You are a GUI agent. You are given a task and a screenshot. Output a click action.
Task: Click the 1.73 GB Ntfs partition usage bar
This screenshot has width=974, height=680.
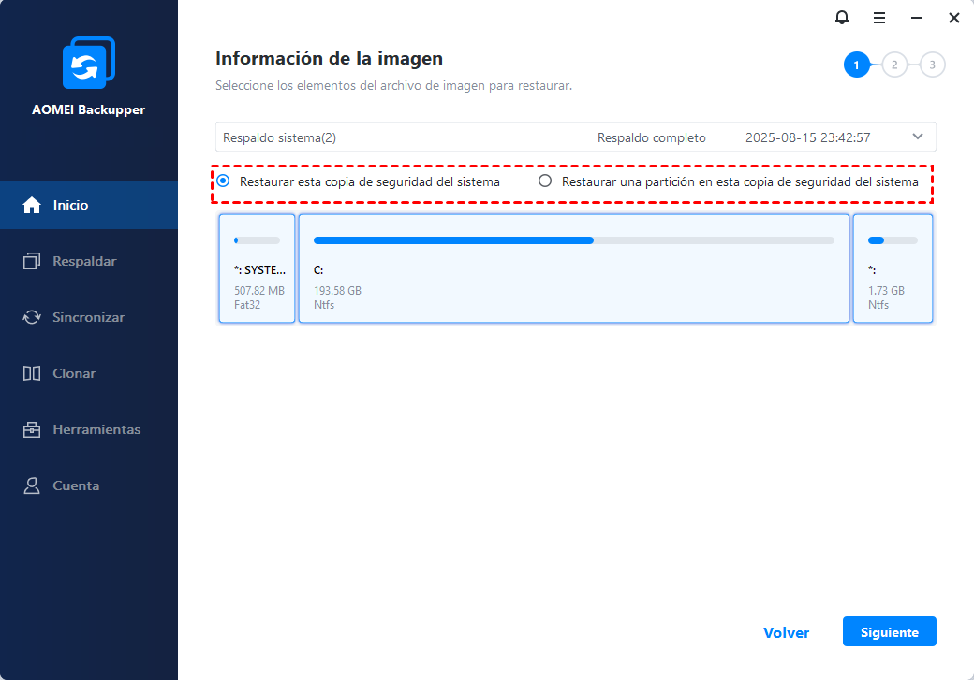[893, 240]
